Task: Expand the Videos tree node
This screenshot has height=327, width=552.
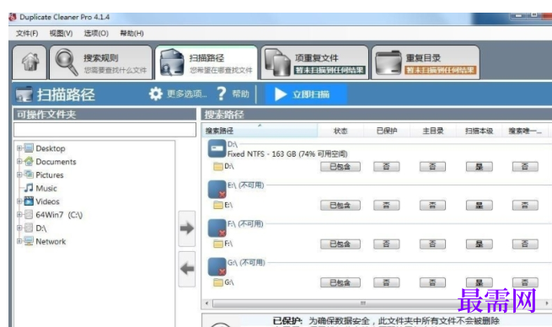Action: click(x=19, y=201)
